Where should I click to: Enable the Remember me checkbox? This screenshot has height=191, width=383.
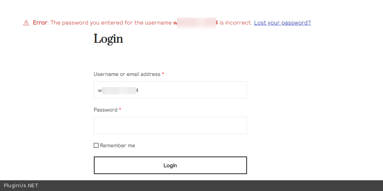point(96,145)
